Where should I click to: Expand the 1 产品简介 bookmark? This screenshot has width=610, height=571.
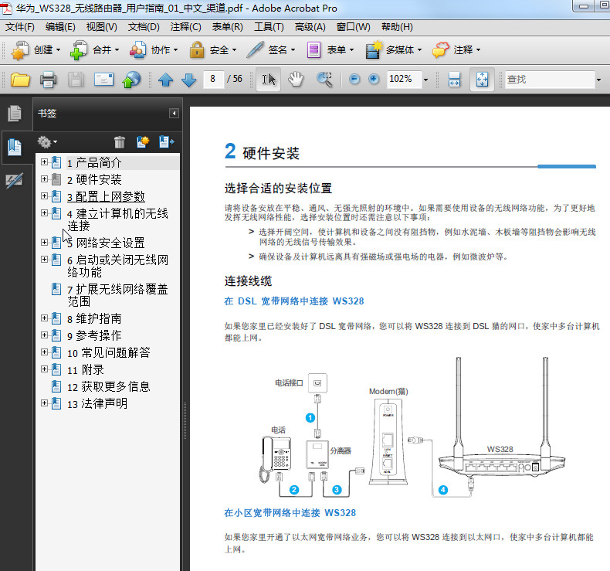(x=44, y=162)
